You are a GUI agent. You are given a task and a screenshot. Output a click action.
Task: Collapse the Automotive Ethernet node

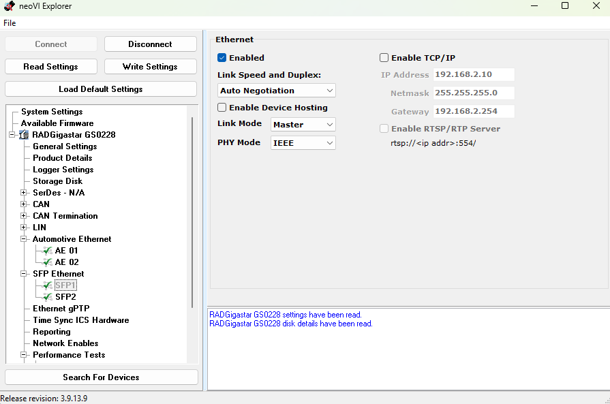pyautogui.click(x=23, y=238)
